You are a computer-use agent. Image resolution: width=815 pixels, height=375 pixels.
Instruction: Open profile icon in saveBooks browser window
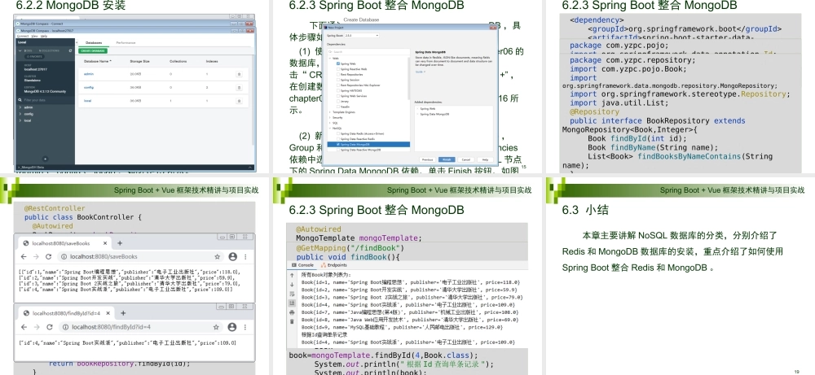point(233,257)
